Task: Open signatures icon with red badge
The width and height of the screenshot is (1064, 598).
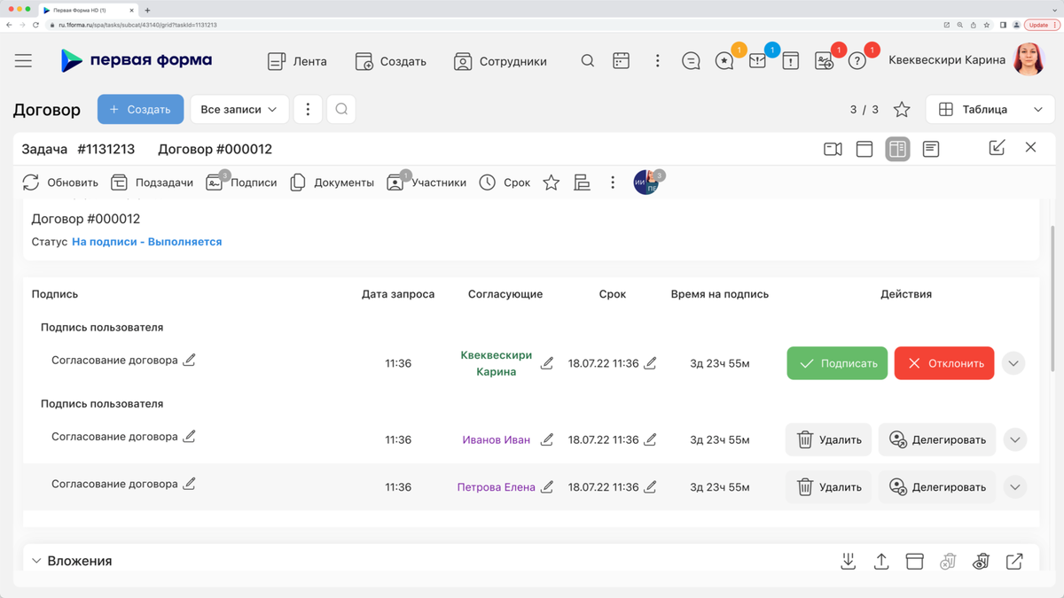Action: [824, 61]
